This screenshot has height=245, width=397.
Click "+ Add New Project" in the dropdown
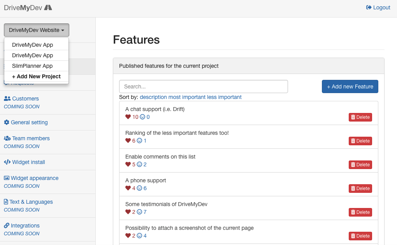pyautogui.click(x=36, y=76)
